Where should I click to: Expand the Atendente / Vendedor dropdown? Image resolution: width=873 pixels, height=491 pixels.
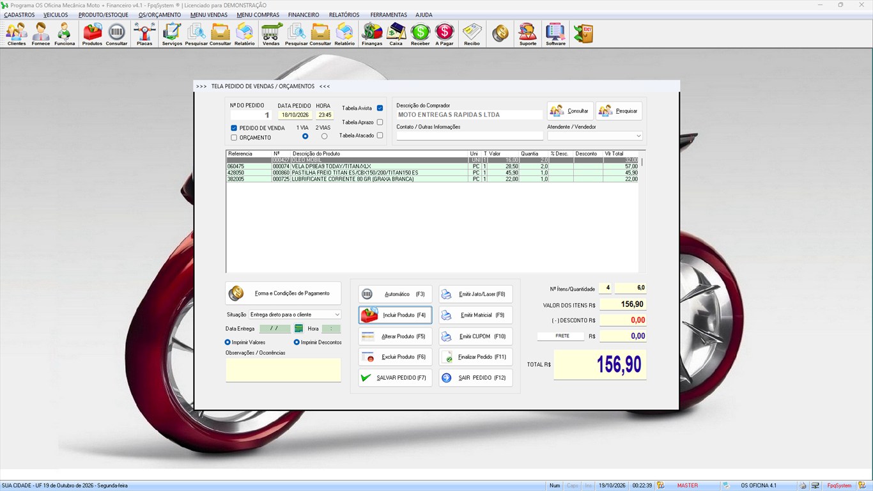point(638,136)
